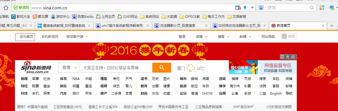Click 震惊！中国海外造城 ad link

[32, 107]
